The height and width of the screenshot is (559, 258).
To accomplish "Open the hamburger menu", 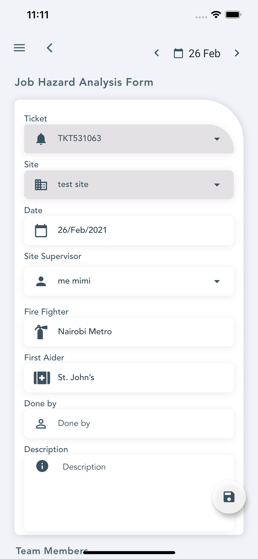I will (19, 48).
